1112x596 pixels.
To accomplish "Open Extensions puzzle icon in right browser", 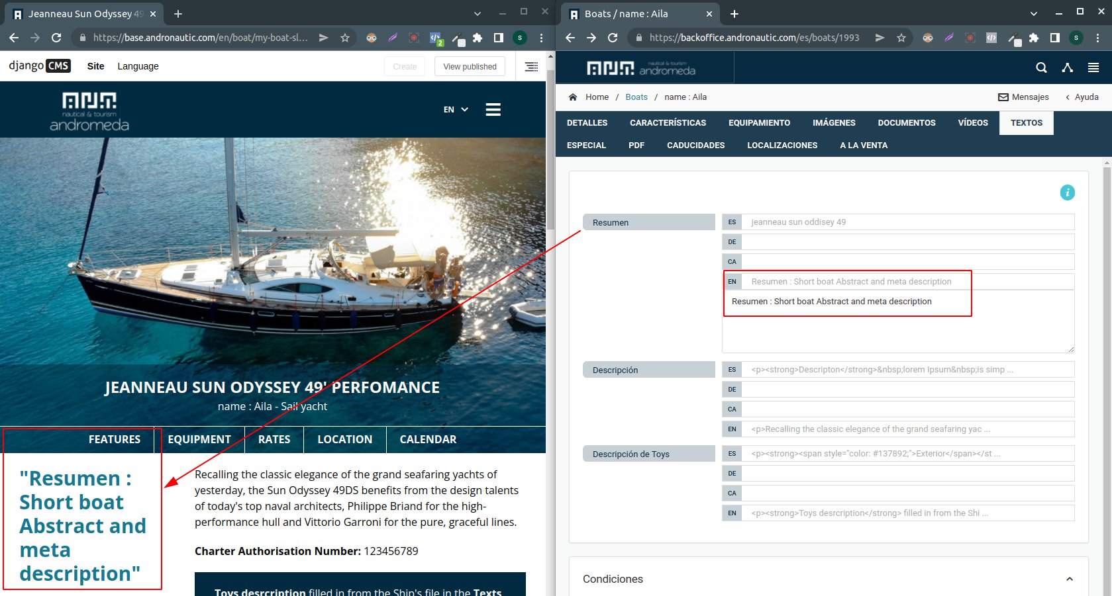I will [1034, 38].
